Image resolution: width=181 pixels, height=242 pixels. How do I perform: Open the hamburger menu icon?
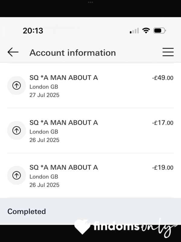[168, 52]
